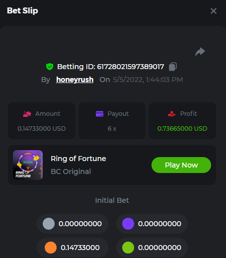Click the 6 x payout value

click(x=112, y=129)
